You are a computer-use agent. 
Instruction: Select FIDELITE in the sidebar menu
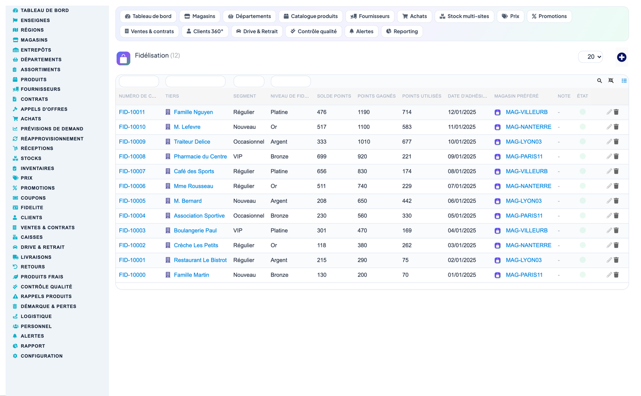pyautogui.click(x=32, y=208)
